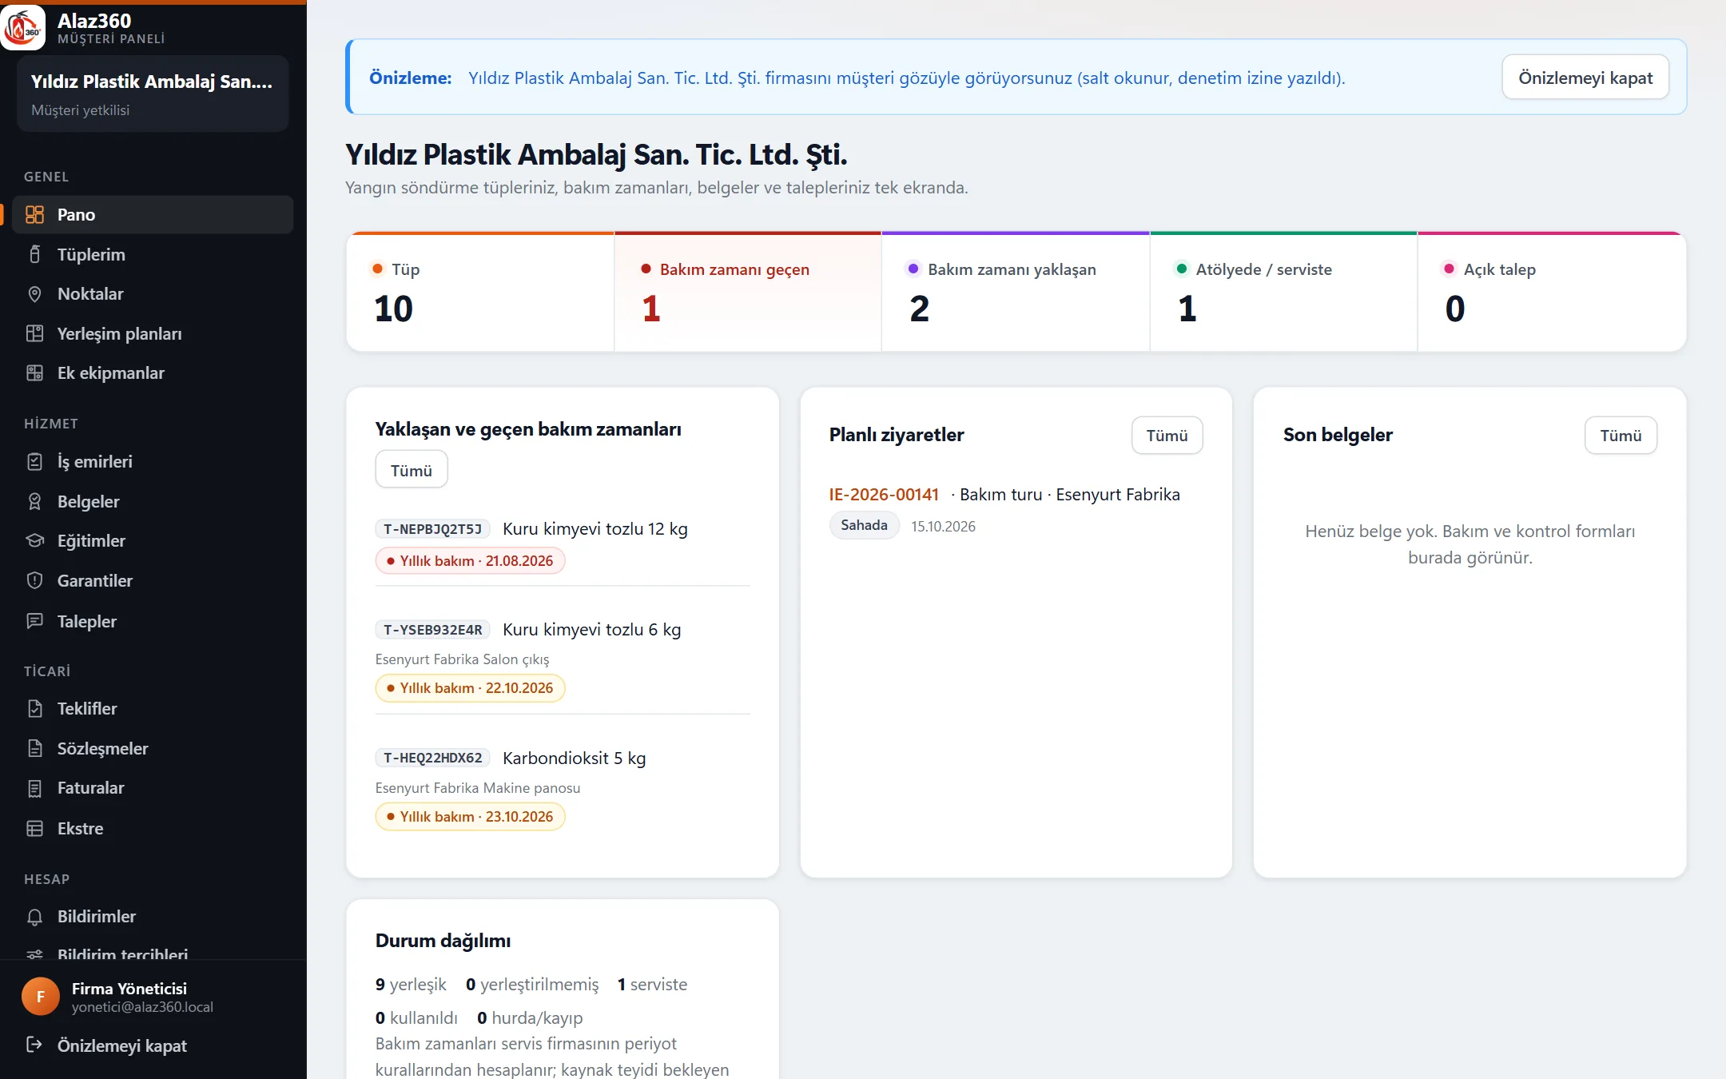
Task: Click tube code T-NEPBJQ2T5J
Action: (x=432, y=529)
